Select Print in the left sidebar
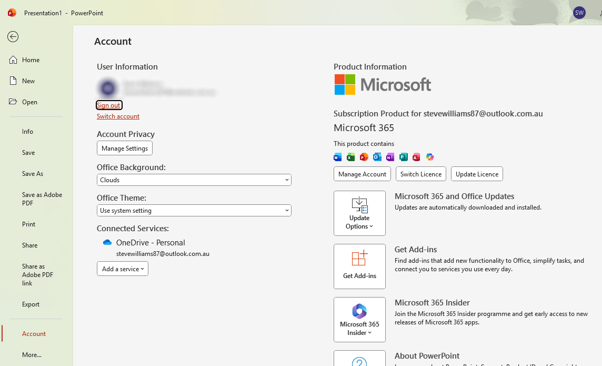This screenshot has height=366, width=602. coord(28,224)
